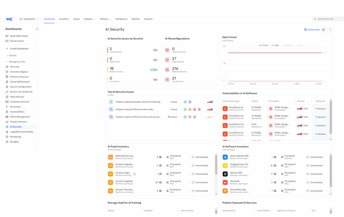Screen dimensions: 344x217
Task: Expand the Shared dashboards section
Action: point(12,55)
